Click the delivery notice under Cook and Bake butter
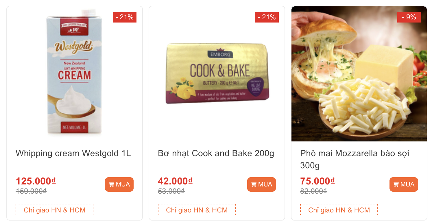The image size is (432, 224). (x=197, y=210)
